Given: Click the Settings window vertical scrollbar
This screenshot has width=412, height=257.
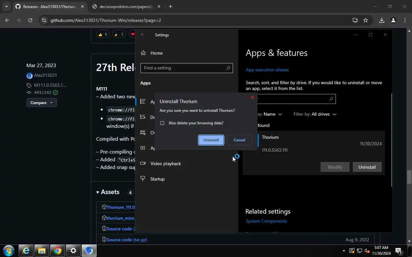Looking at the screenshot, I should click(x=391, y=140).
